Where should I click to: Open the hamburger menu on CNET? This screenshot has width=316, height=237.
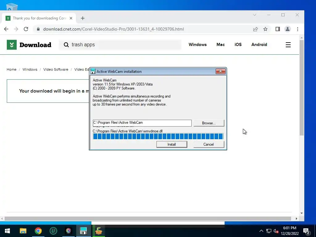click(x=288, y=45)
